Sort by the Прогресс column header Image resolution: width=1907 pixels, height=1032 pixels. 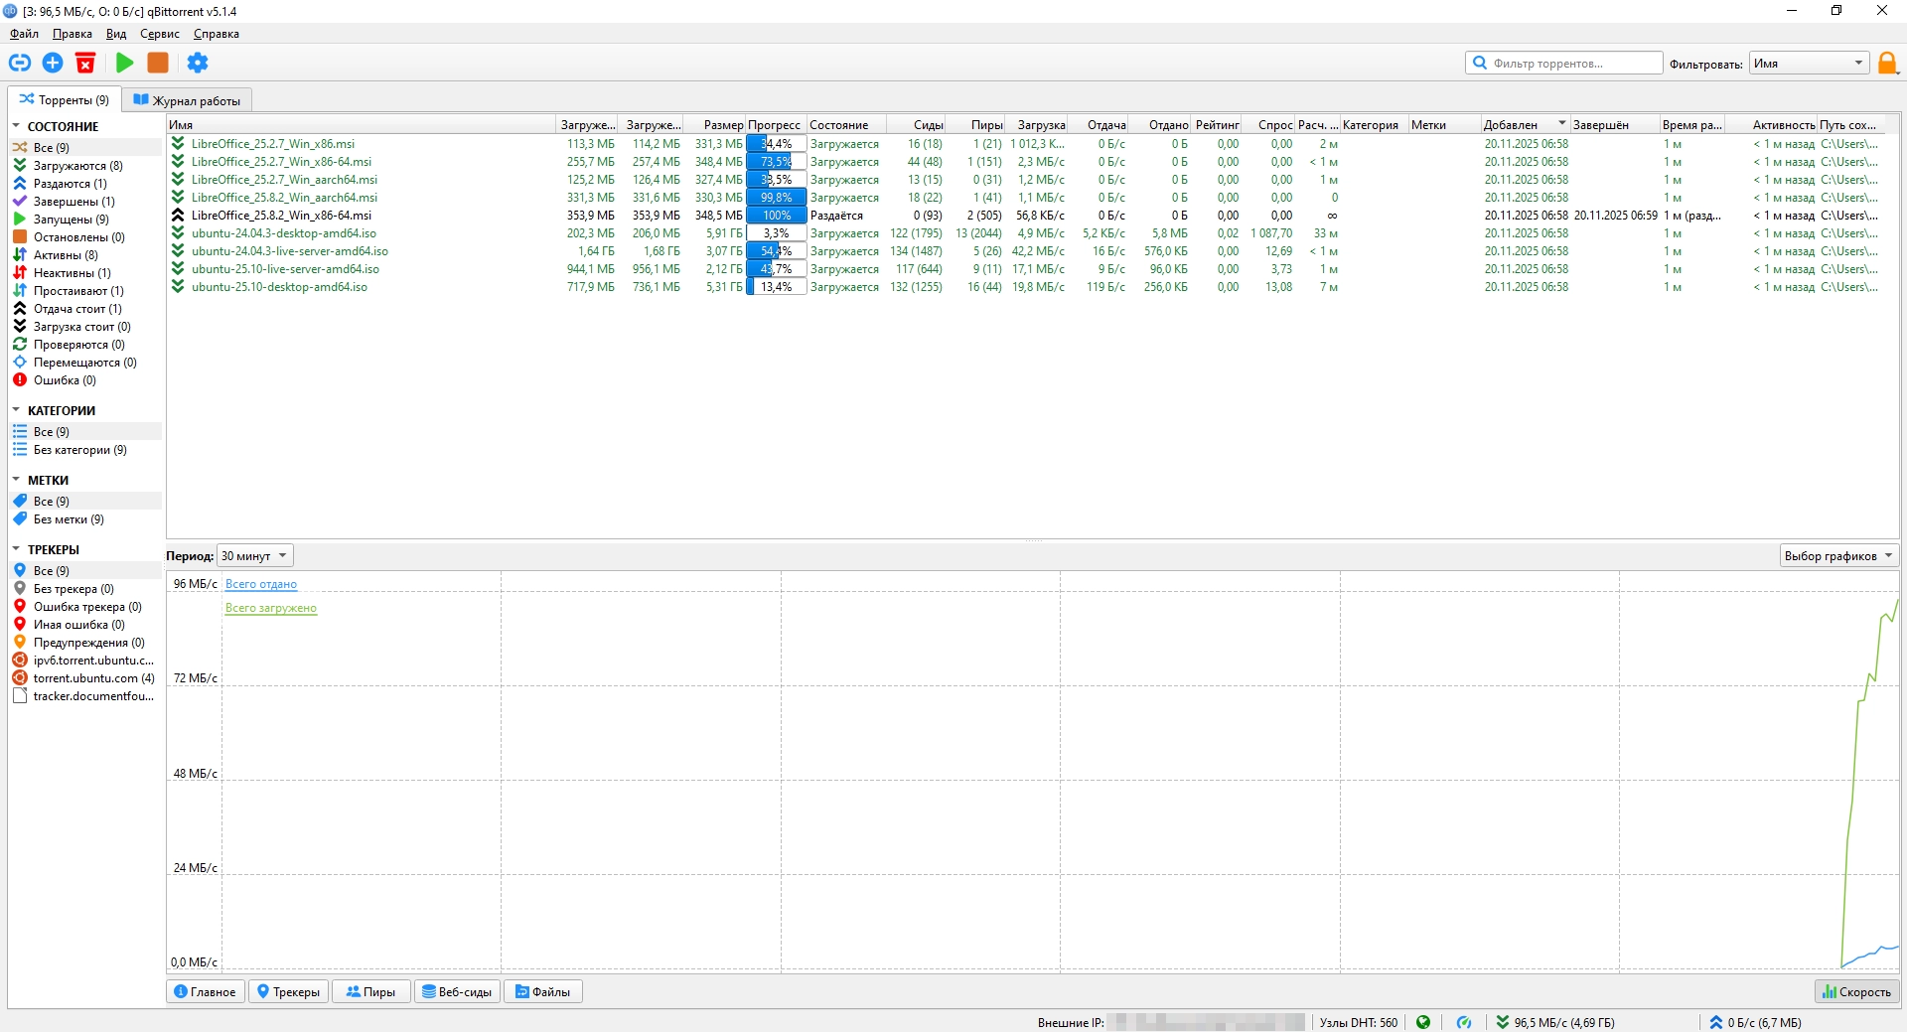(776, 125)
